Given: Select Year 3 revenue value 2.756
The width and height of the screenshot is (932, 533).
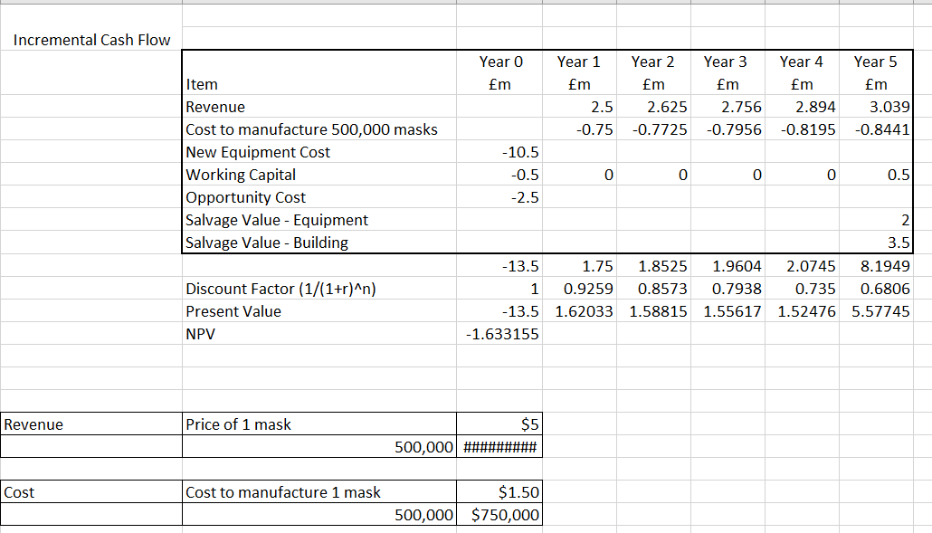Looking at the screenshot, I should tap(728, 107).
